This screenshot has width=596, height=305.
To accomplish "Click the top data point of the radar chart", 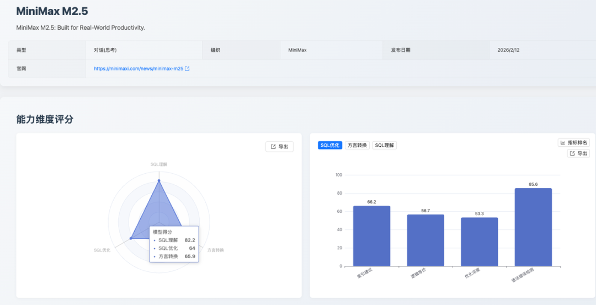I will [x=159, y=180].
